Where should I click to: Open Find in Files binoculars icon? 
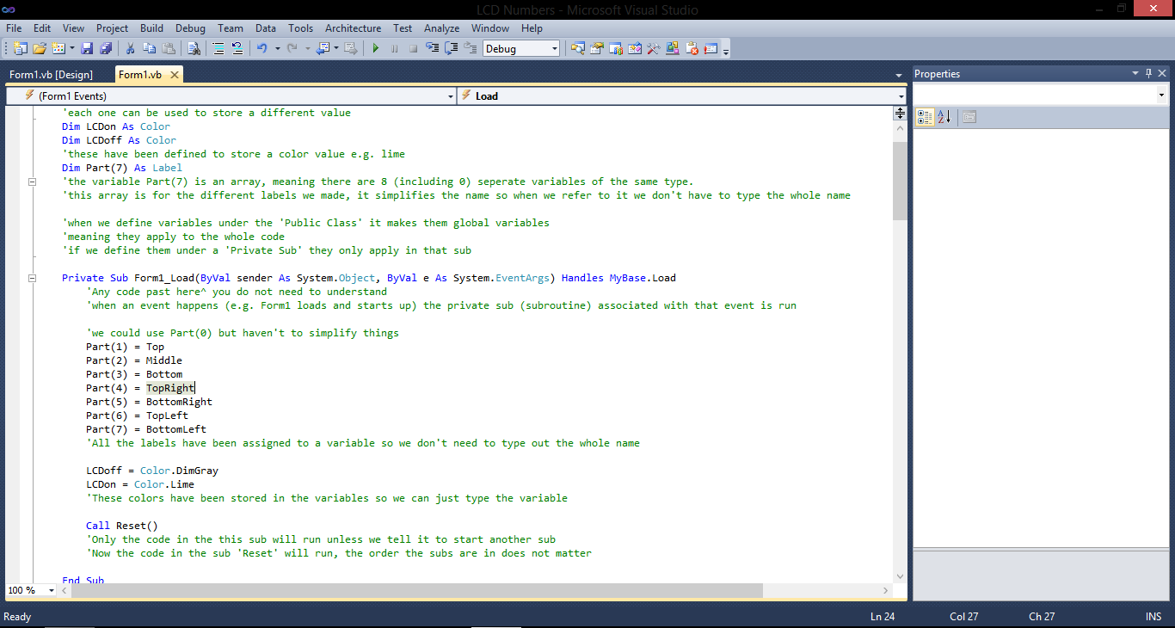pos(194,48)
